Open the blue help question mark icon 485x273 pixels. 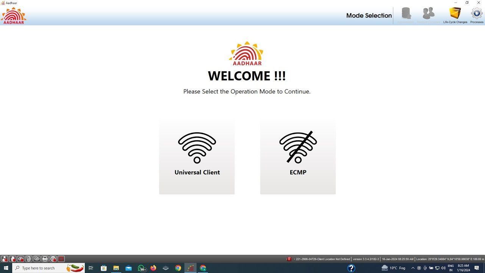coord(351,268)
